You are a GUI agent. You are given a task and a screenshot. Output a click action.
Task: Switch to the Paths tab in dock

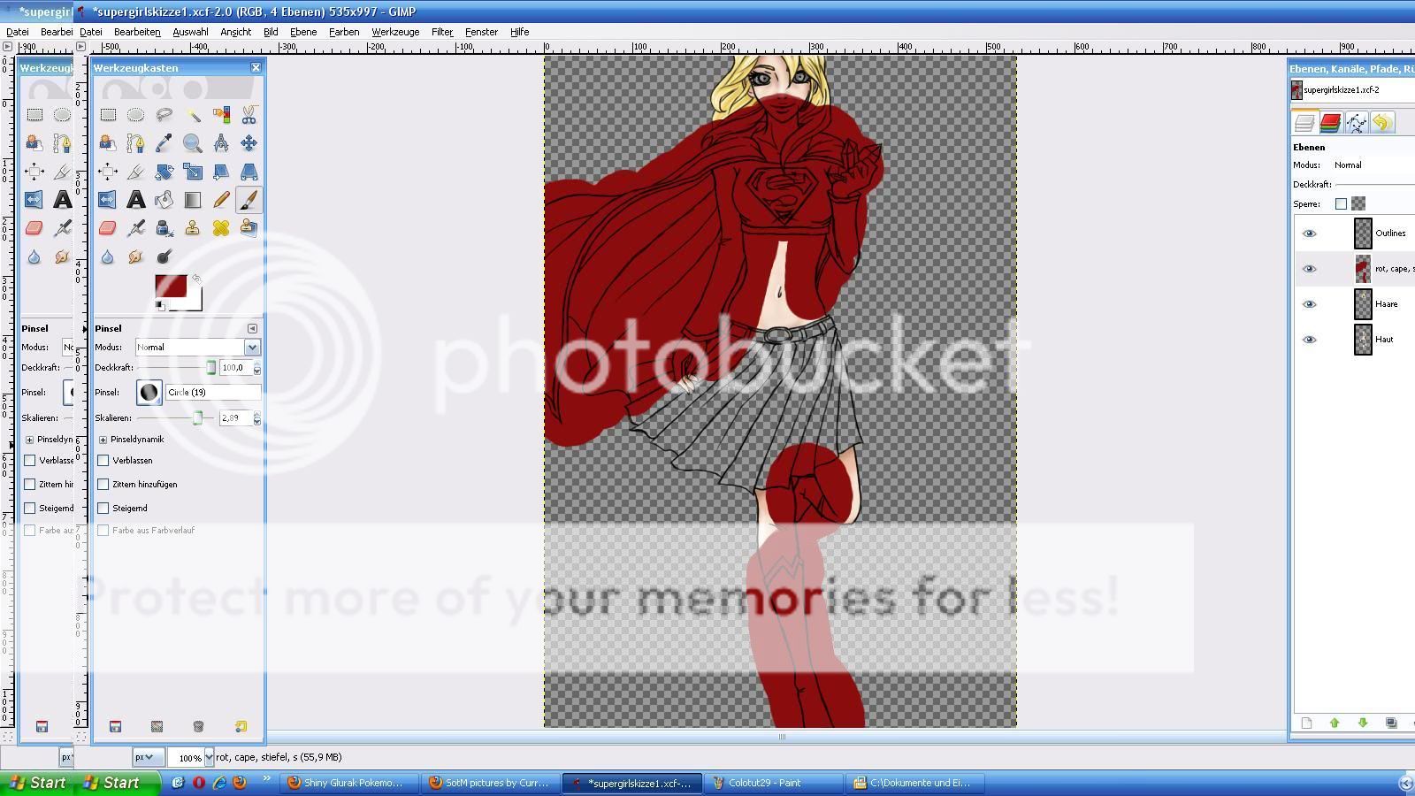1356,122
